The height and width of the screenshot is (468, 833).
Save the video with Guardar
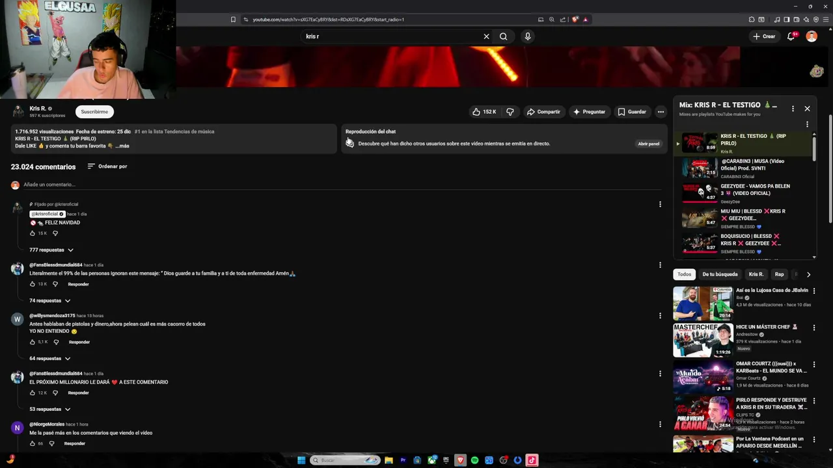(632, 112)
